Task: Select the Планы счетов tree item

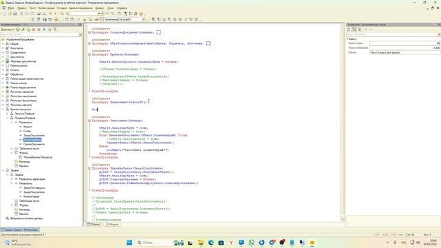Action: 19,83
